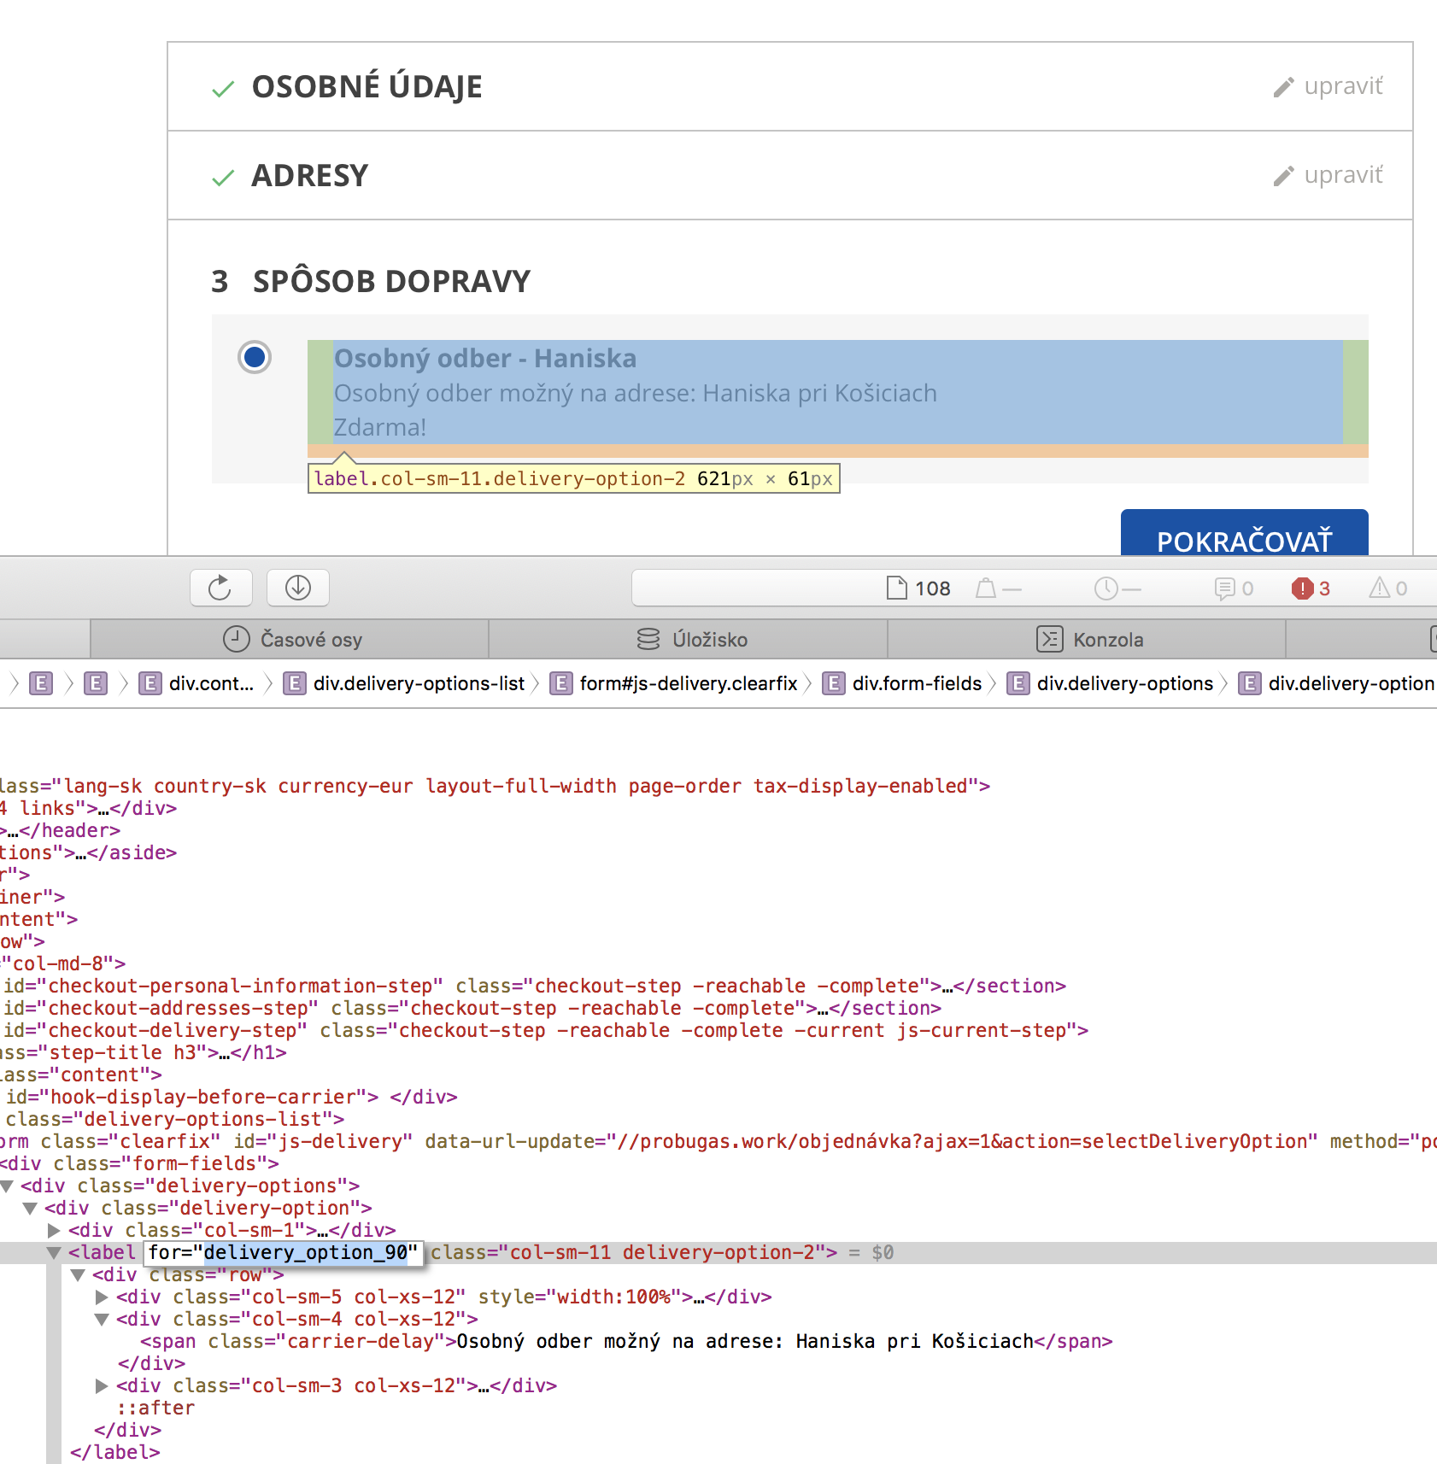Viewport: 1437px width, 1464px height.
Task: Collapse the div class delivery-option node
Action: tap(31, 1208)
